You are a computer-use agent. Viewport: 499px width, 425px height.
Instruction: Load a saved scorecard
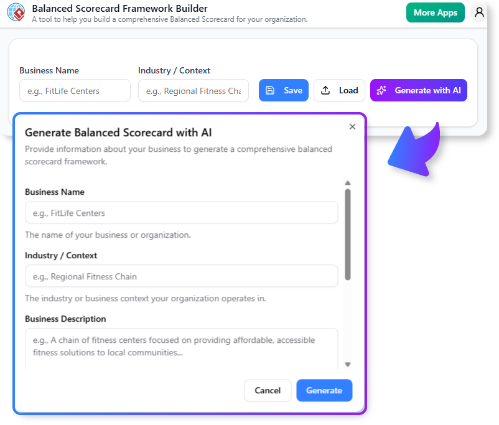(x=339, y=90)
